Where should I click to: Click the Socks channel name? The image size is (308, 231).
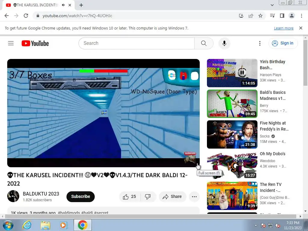coord(265,136)
